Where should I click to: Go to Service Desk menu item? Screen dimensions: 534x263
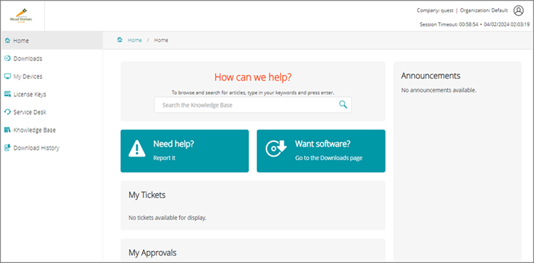pos(30,112)
